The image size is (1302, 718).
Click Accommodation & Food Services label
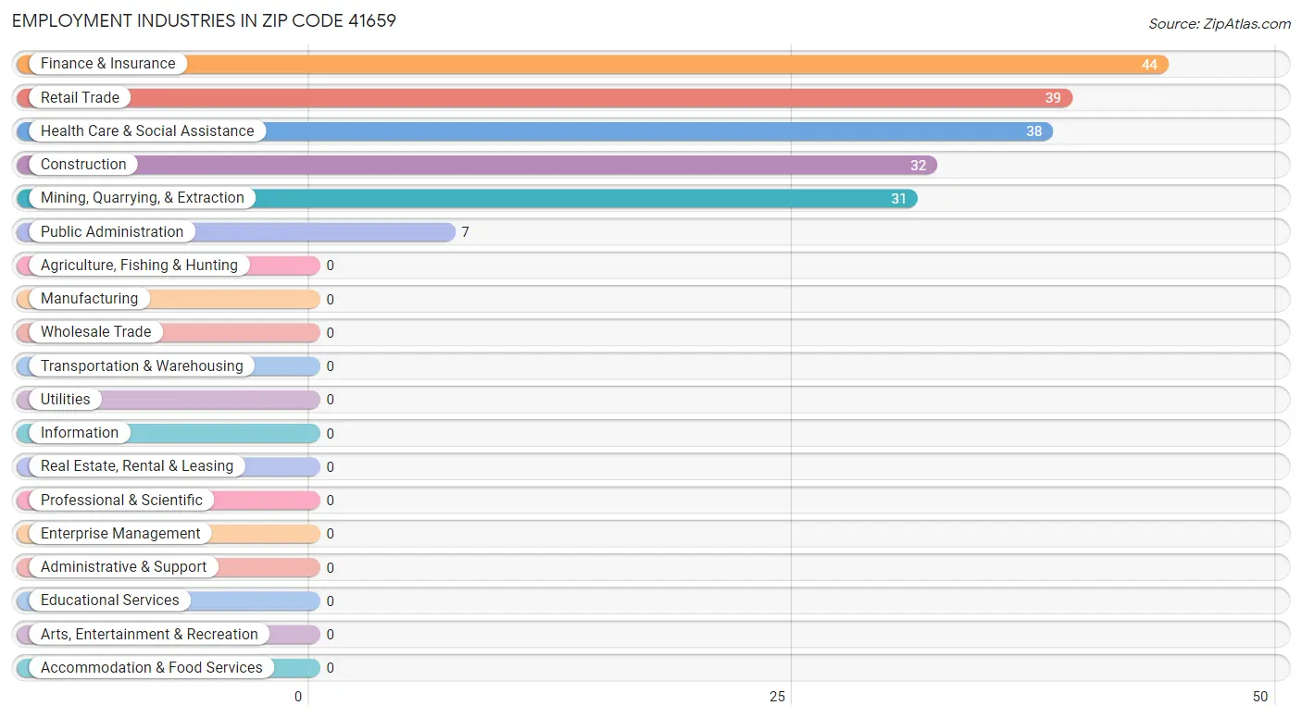pos(152,668)
